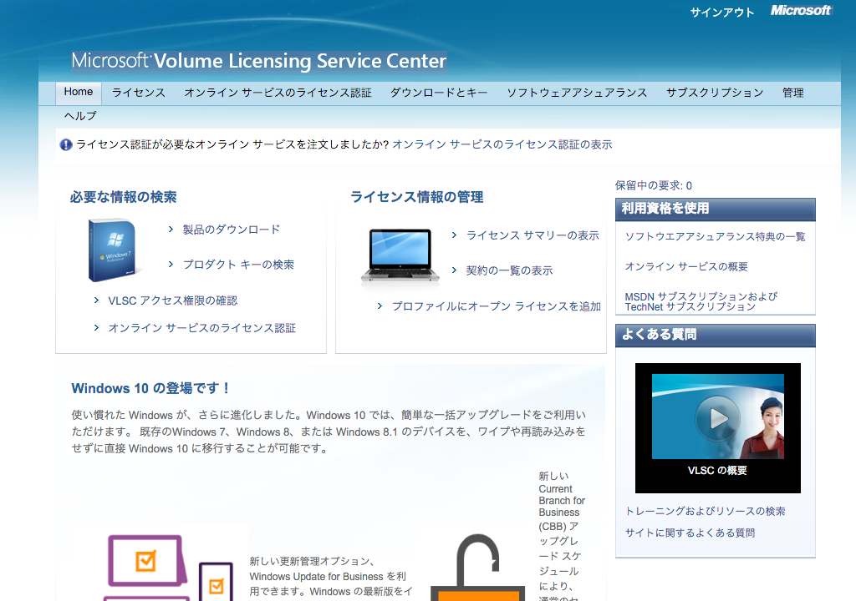Click the Windows 10 の登場です！ heading
Screen dimensions: 856x601
(150, 388)
